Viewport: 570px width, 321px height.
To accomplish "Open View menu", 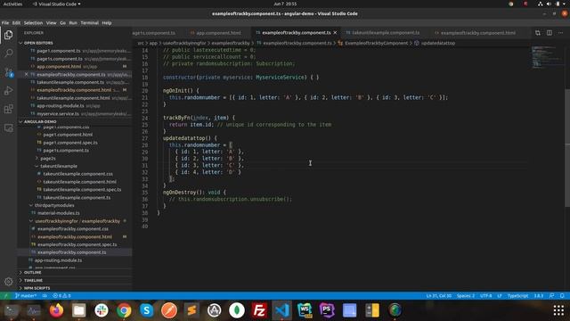I will coord(52,23).
